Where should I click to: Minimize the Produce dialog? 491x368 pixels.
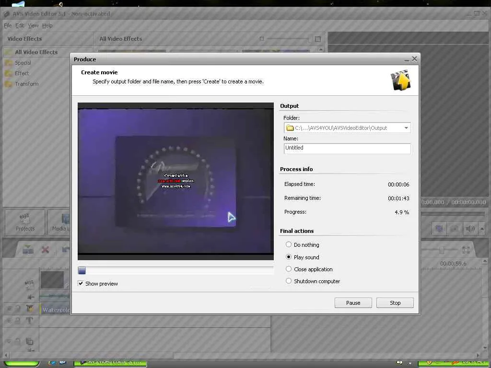(407, 59)
